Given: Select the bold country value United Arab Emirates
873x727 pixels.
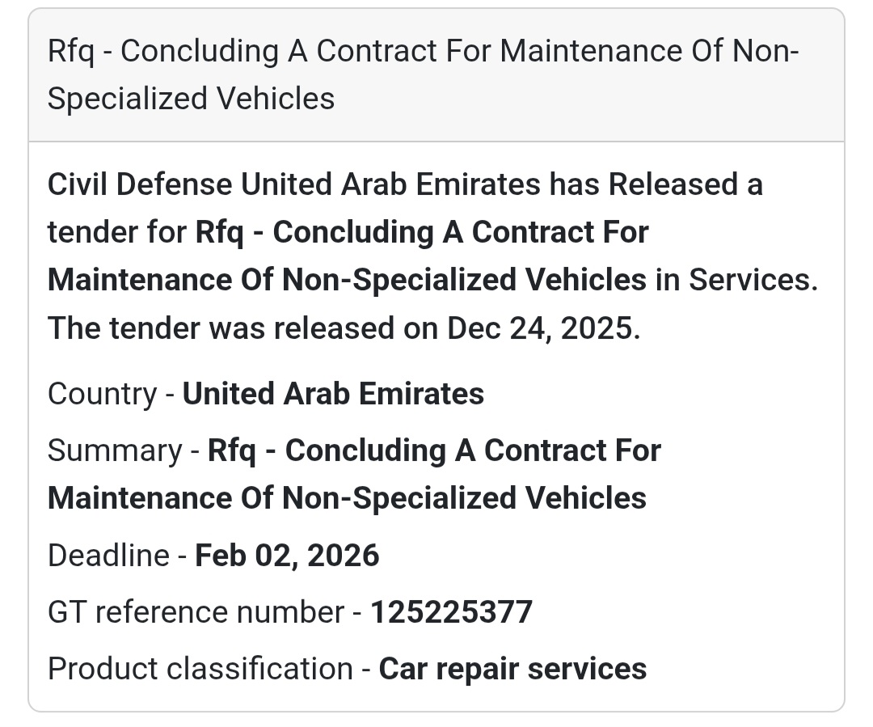Looking at the screenshot, I should point(333,394).
